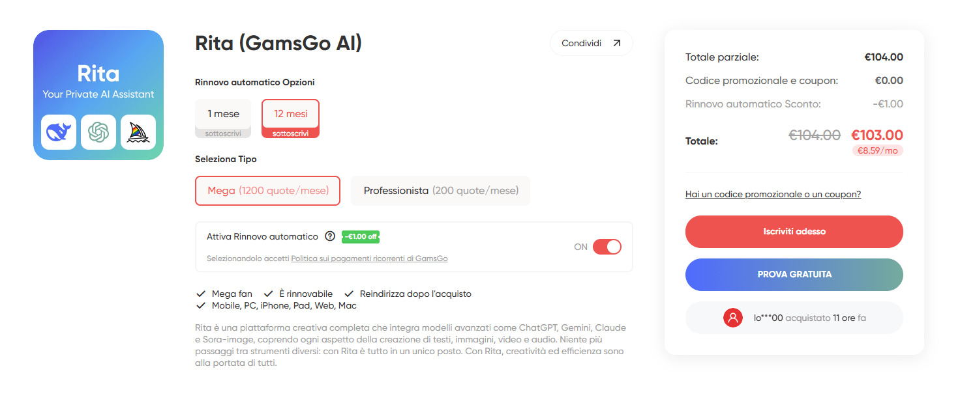Click the green -€1.00 off badge
960x416 pixels.
[361, 236]
